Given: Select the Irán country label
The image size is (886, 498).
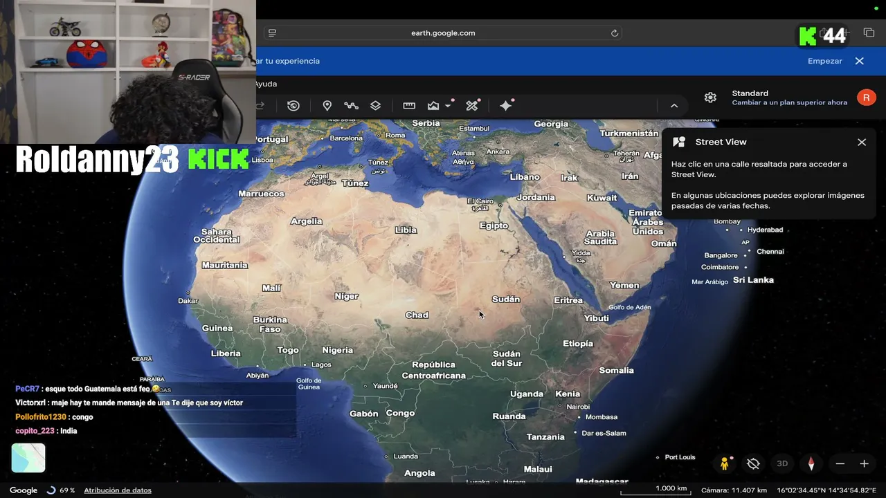Looking at the screenshot, I should click(x=630, y=176).
